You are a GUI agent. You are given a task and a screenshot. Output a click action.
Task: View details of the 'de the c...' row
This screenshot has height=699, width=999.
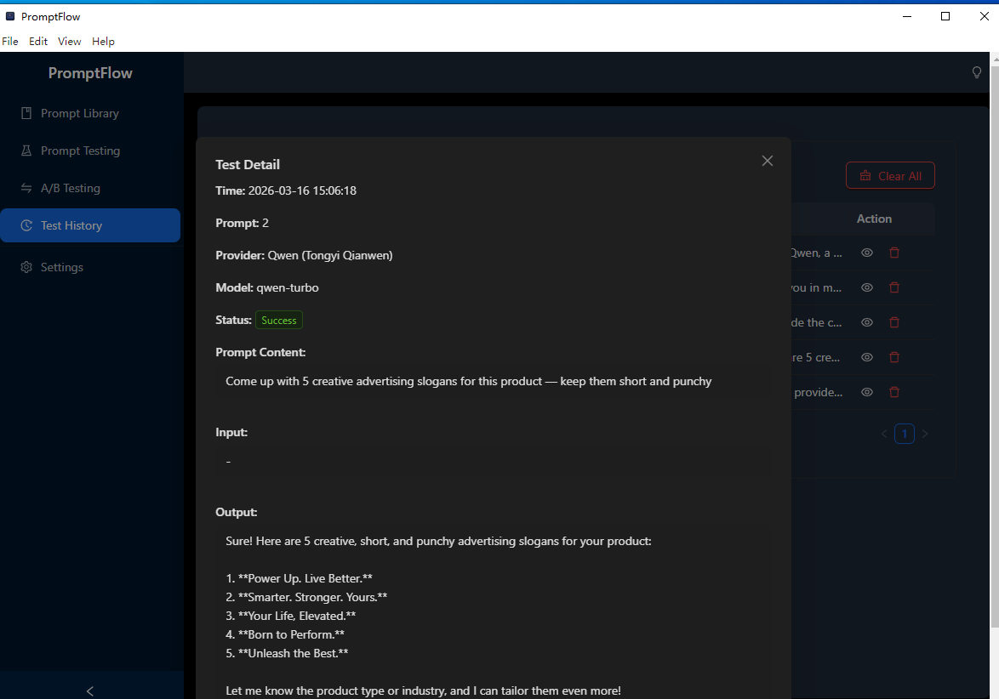[x=866, y=323]
